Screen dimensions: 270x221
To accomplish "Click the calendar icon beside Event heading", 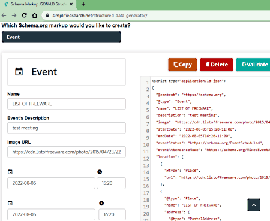I will tap(19, 72).
